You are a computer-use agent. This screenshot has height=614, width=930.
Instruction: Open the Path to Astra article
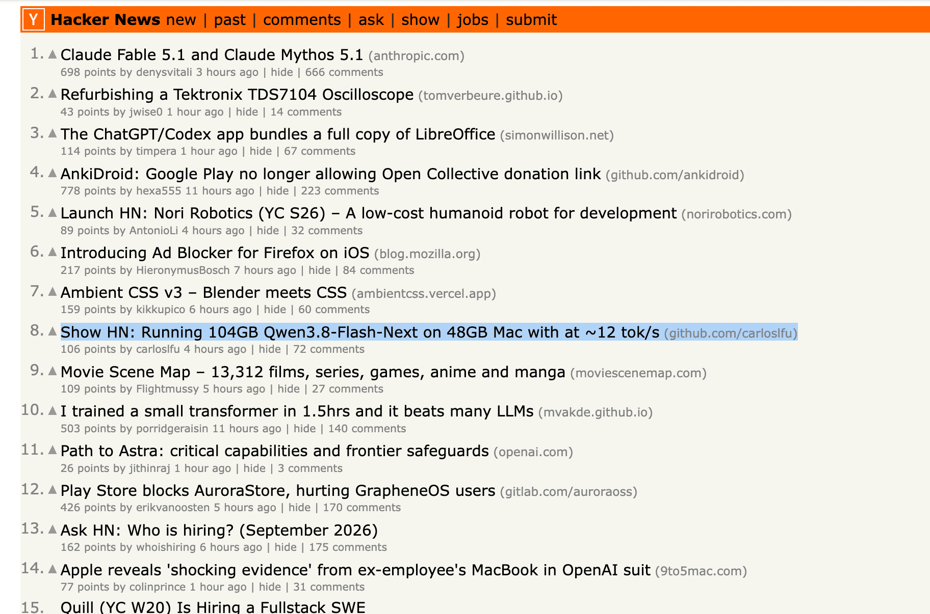click(275, 451)
